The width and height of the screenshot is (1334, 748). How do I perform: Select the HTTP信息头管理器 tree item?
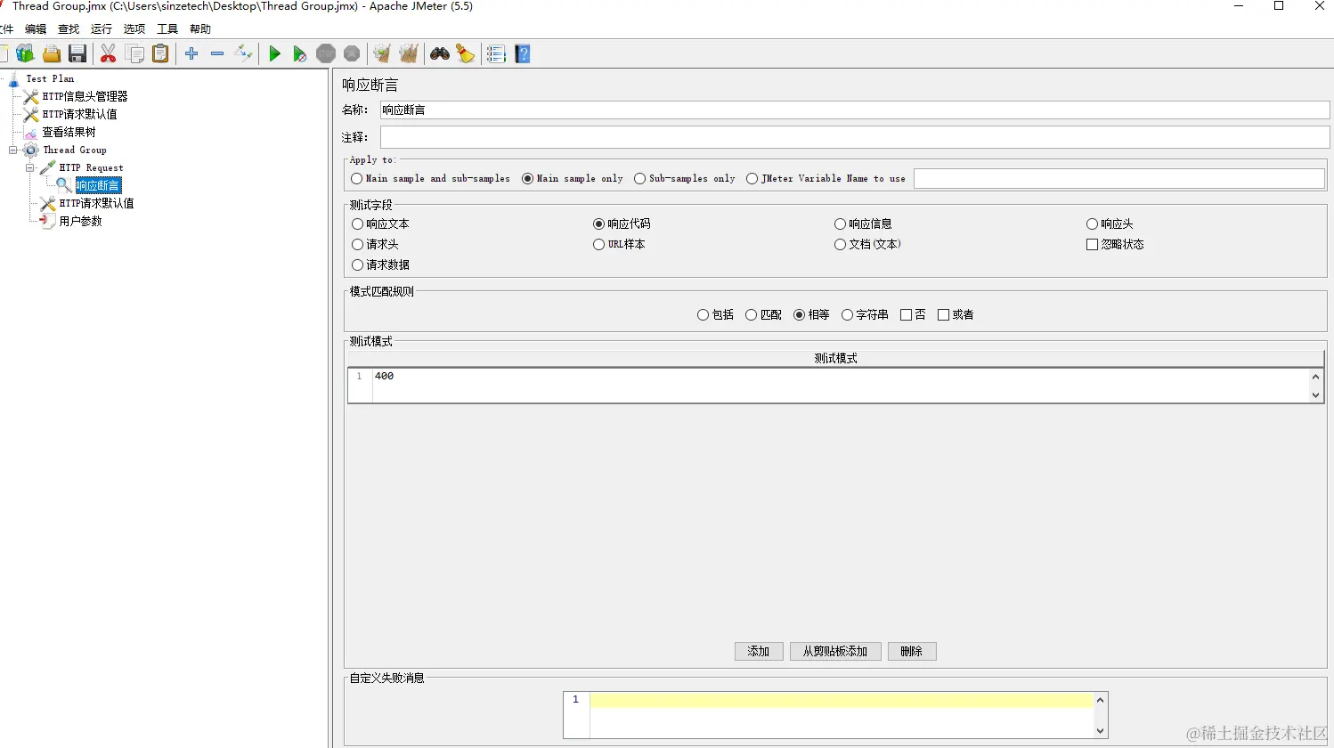85,97
